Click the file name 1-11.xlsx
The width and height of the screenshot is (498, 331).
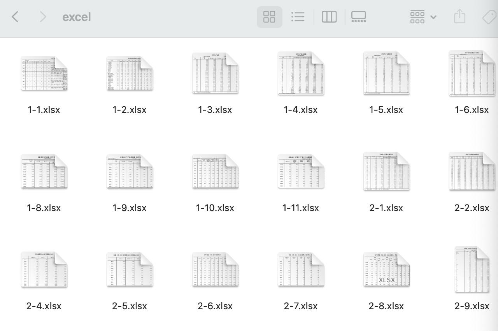coord(301,208)
